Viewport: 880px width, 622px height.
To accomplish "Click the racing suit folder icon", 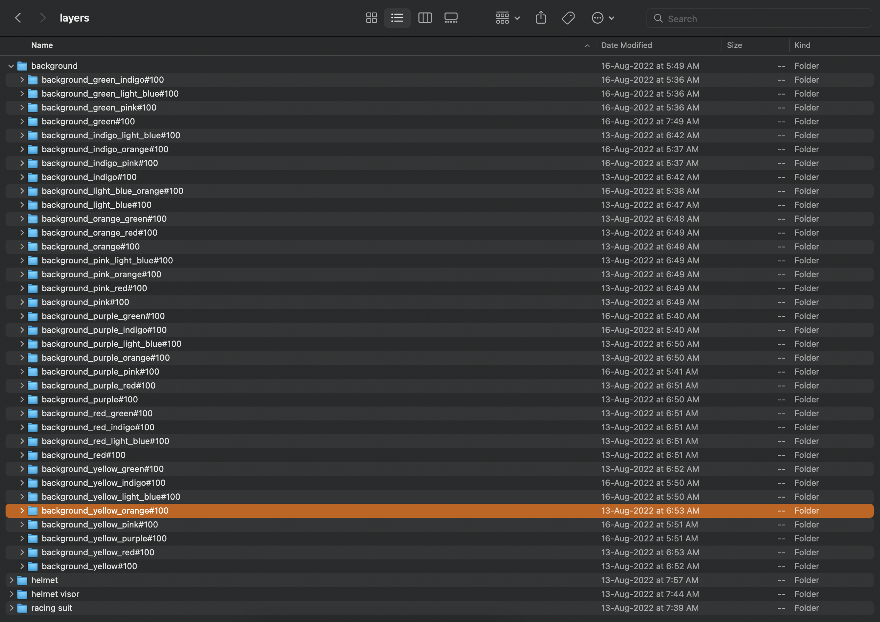I will pyautogui.click(x=22, y=608).
